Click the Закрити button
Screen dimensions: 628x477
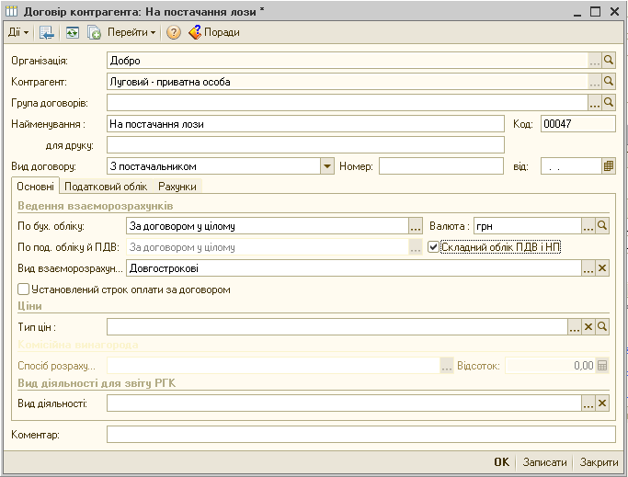[599, 462]
